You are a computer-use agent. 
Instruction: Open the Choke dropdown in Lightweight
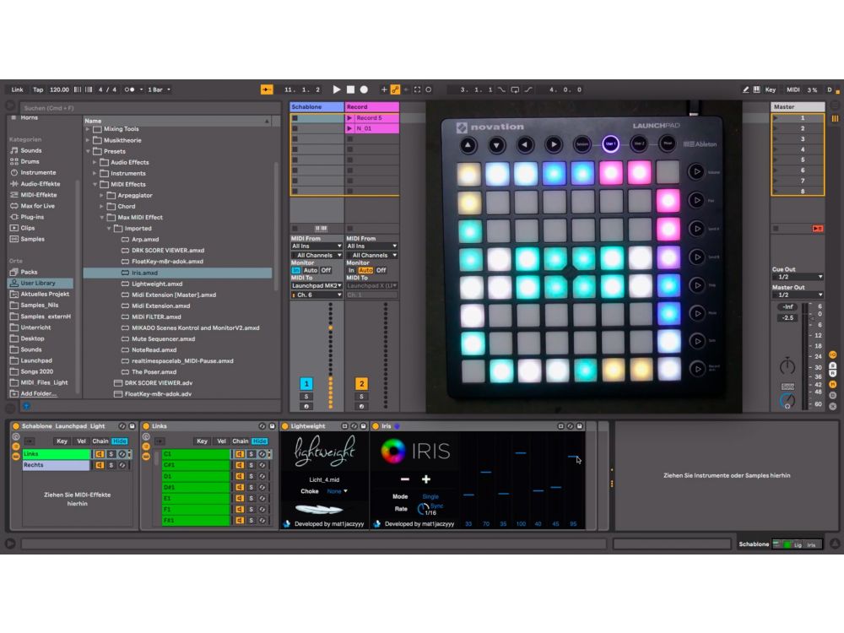pyautogui.click(x=338, y=491)
